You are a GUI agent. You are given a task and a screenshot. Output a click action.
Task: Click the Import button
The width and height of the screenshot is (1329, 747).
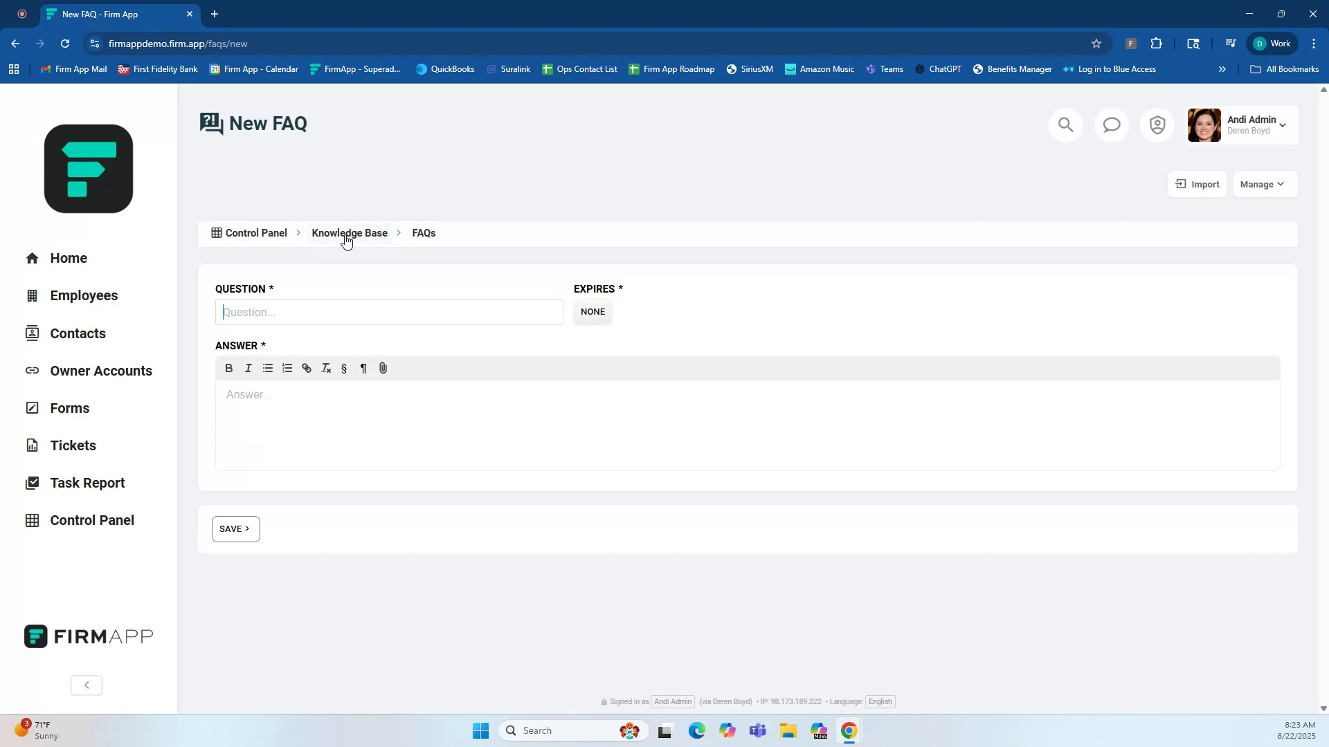click(1197, 184)
